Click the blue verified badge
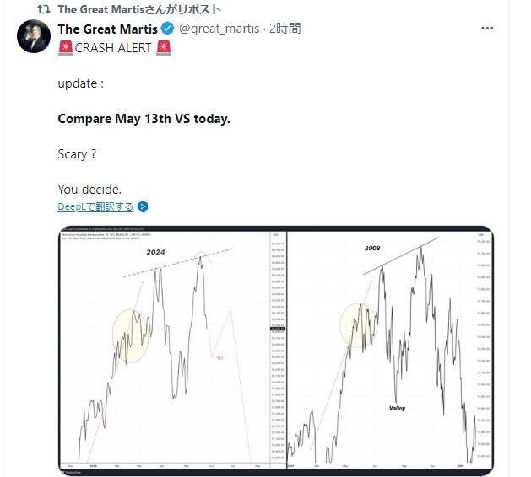 tap(167, 29)
